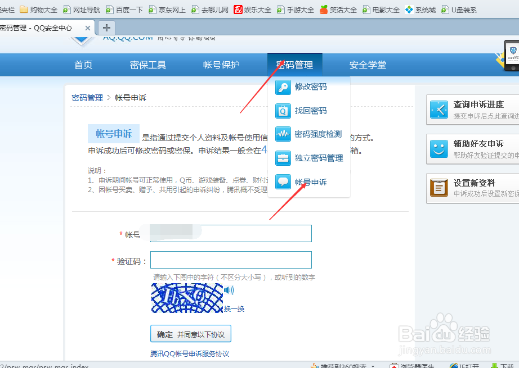Open the 网址导航 bookmark

pos(82,10)
